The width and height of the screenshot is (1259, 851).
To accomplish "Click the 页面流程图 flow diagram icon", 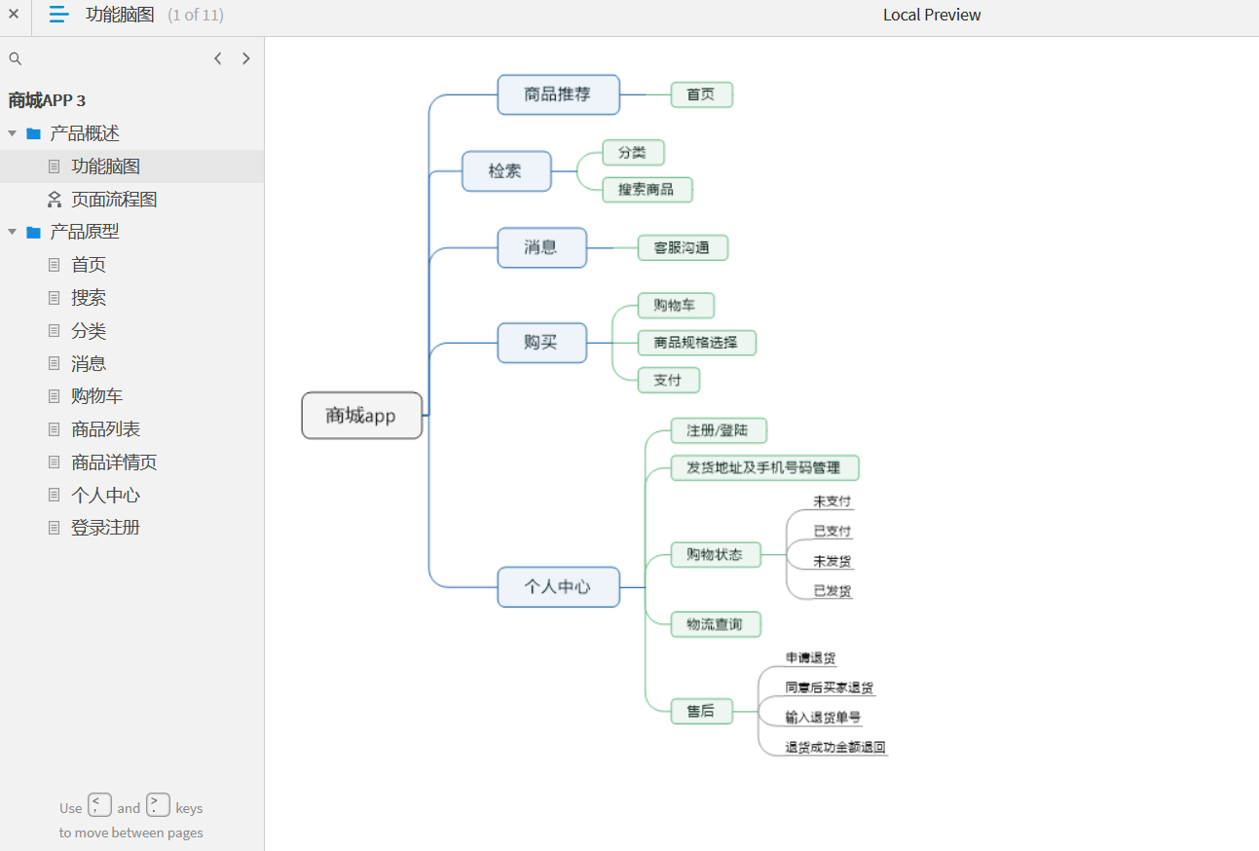I will (55, 200).
